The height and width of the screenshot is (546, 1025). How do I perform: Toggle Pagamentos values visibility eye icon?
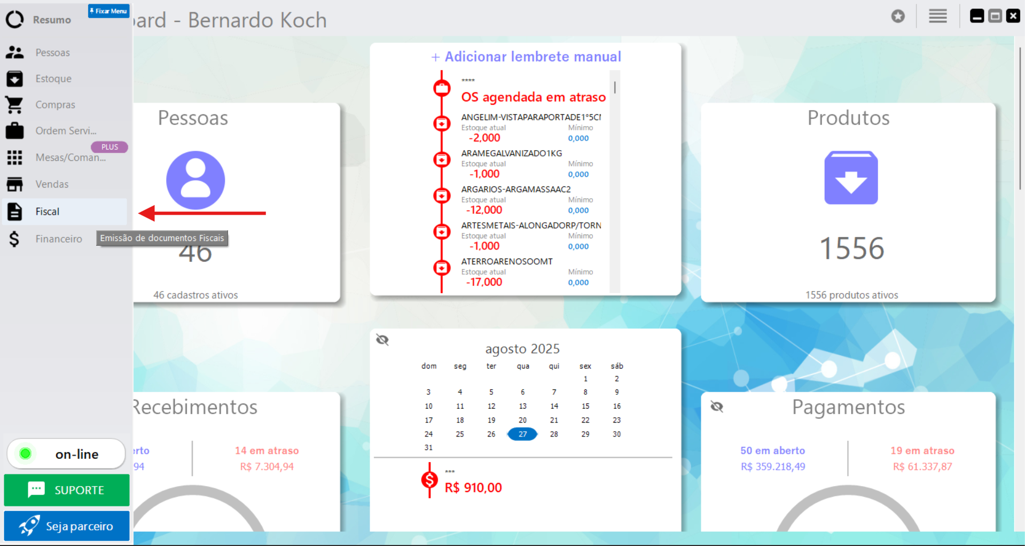(717, 407)
